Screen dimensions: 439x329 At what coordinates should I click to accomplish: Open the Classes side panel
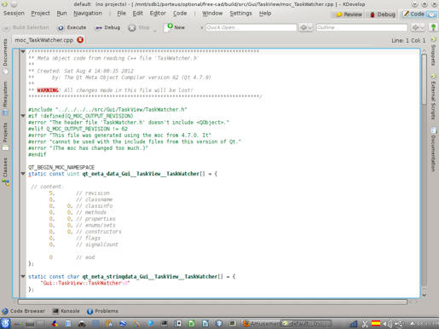[x=5, y=171]
